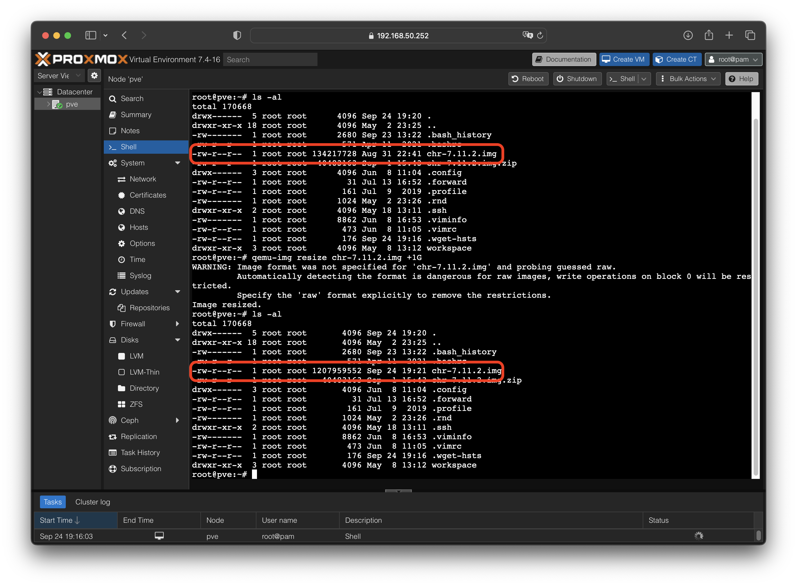Switch to the Cluster log tab
The width and height of the screenshot is (797, 586).
tap(93, 502)
